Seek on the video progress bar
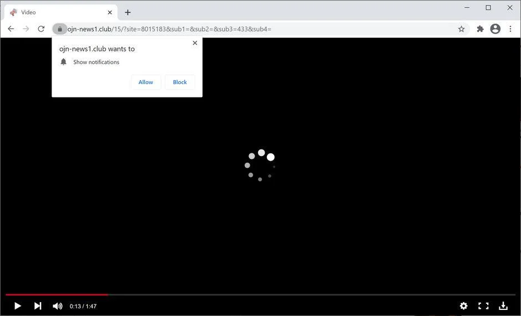Screen dimensions: 521x316 (261, 294)
